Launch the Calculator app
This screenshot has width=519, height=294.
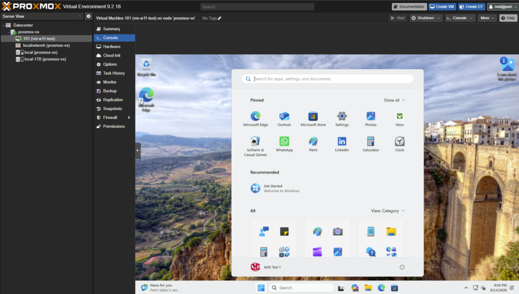(370, 144)
